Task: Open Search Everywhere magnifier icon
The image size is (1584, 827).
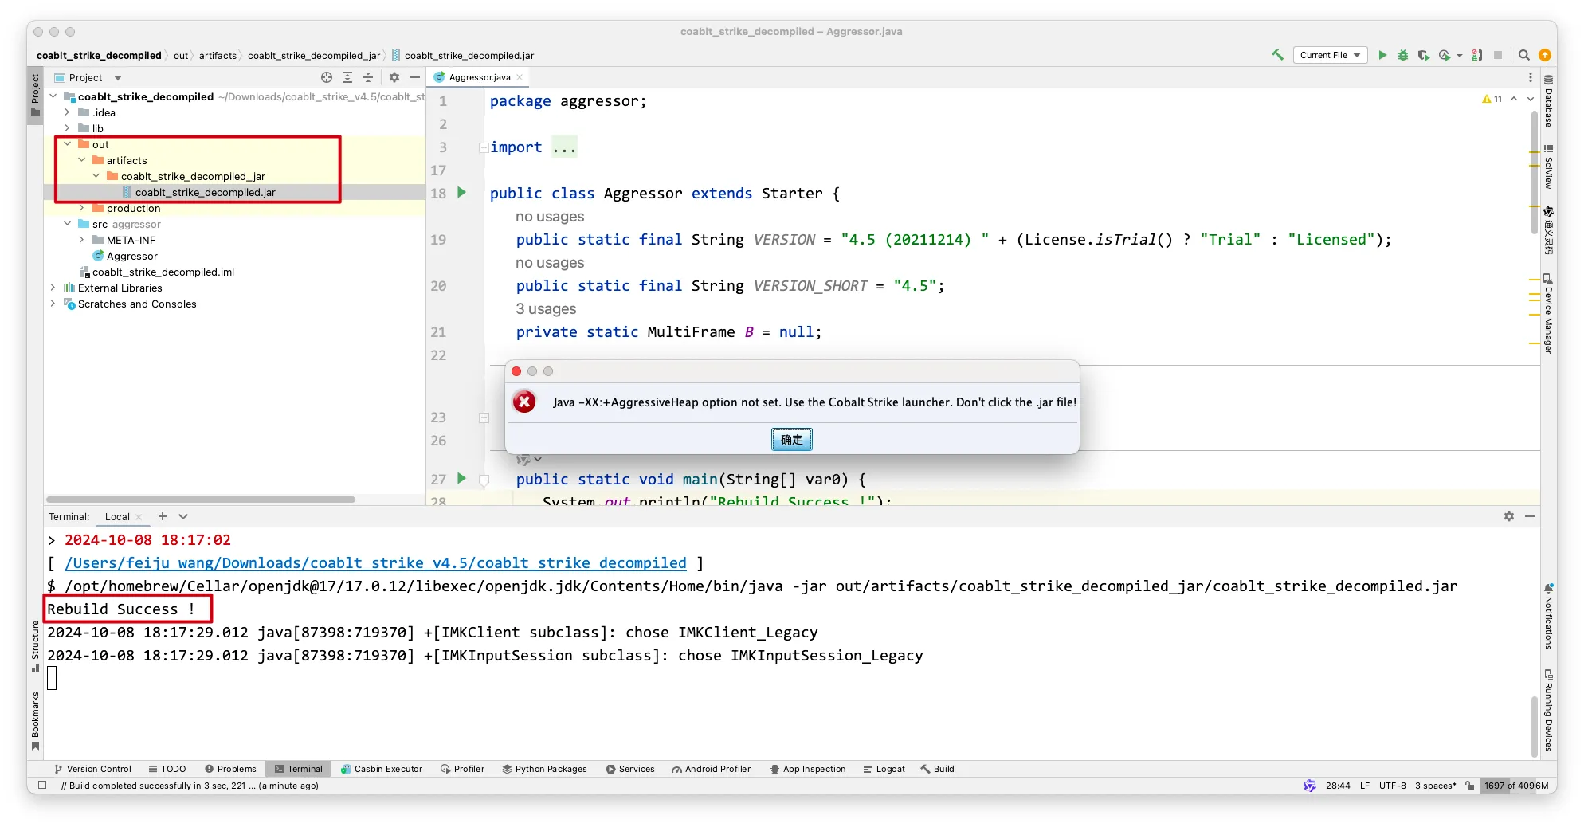Action: [x=1523, y=55]
